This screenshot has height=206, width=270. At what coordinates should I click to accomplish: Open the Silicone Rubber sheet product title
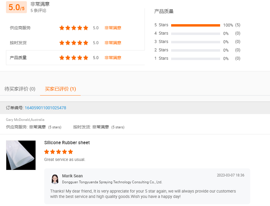[x=67, y=143]
